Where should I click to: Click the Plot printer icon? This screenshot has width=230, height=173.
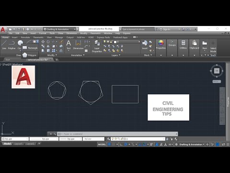point(28,29)
